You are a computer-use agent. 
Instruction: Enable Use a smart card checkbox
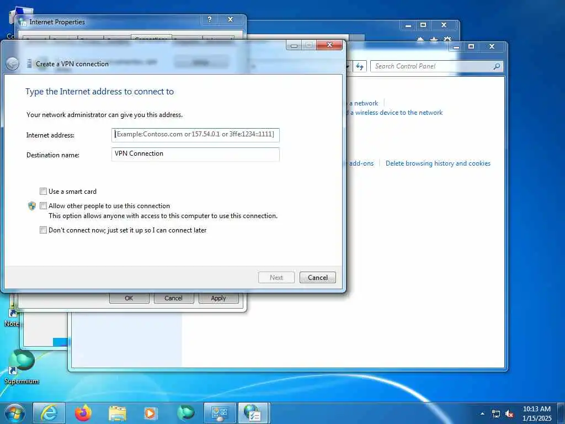point(43,191)
